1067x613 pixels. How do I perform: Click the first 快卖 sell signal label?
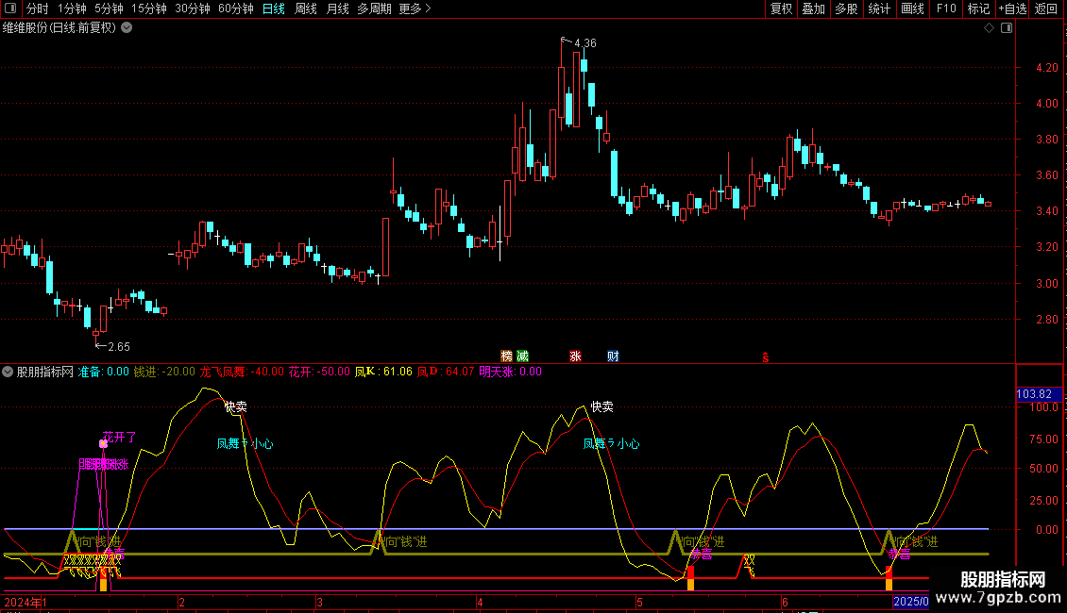pos(235,407)
